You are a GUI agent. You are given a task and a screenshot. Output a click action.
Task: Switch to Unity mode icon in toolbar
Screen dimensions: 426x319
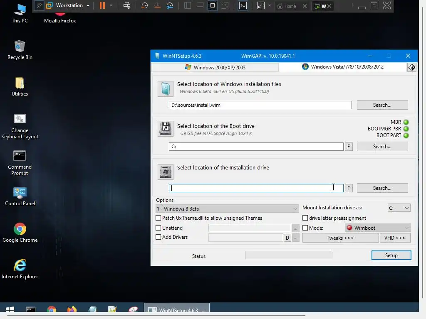click(x=225, y=6)
